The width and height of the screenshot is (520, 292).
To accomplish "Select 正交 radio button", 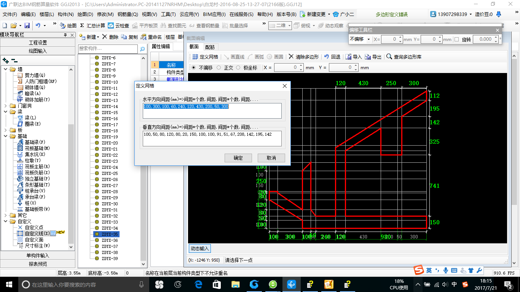I will pos(219,68).
